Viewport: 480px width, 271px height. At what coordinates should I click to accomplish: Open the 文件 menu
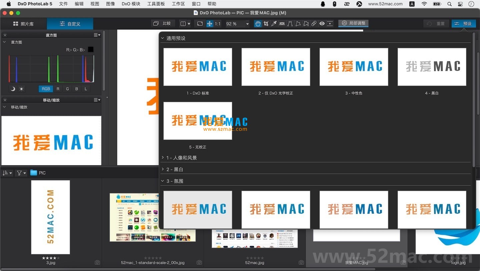point(63,4)
